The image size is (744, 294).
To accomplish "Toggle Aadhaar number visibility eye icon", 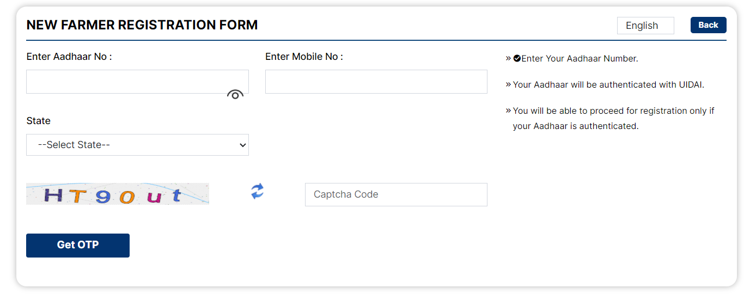I will point(235,94).
